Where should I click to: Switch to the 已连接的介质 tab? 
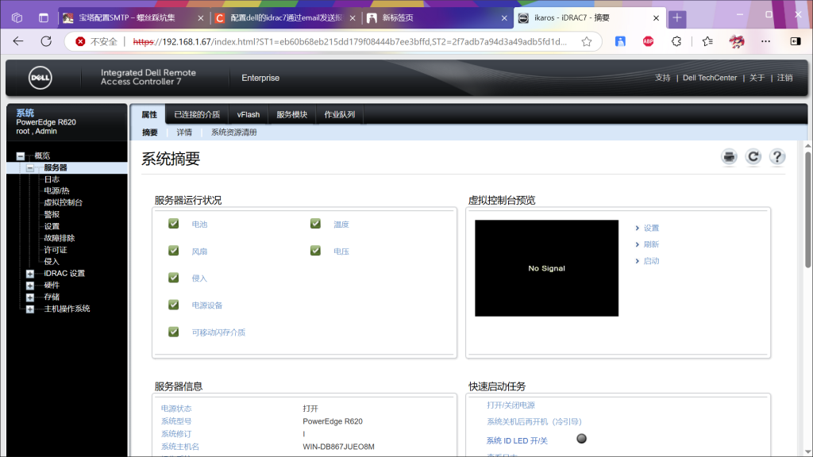197,114
